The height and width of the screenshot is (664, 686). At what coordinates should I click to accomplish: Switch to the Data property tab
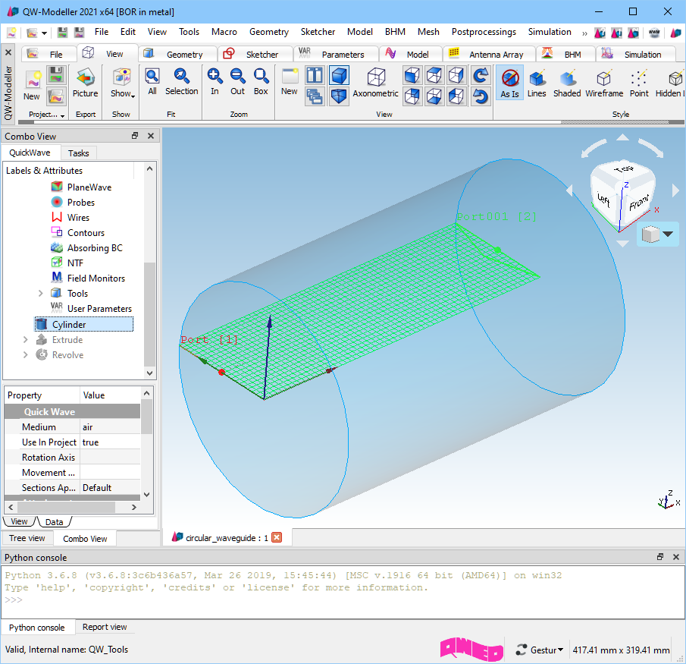[55, 521]
